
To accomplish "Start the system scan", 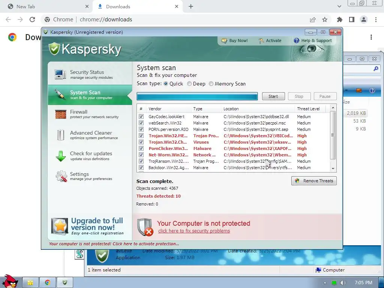I will [x=273, y=96].
